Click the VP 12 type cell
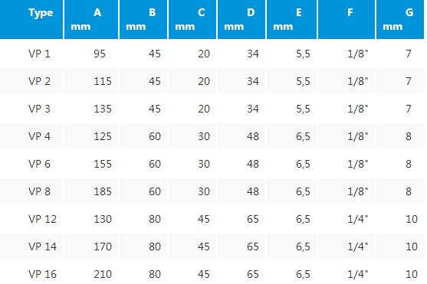The image size is (427, 284). click(x=42, y=219)
